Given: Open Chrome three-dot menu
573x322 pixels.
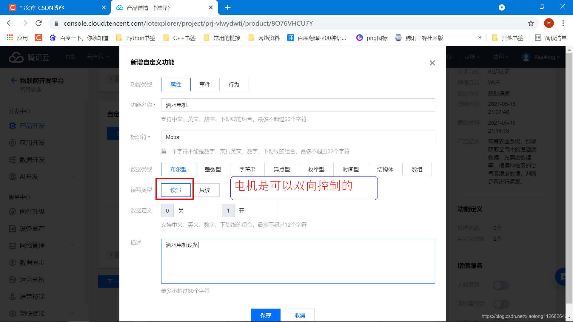Looking at the screenshot, I should [563, 23].
